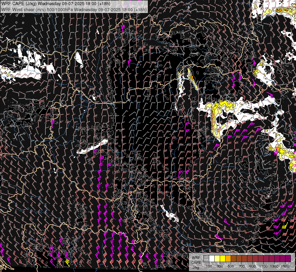Click the pale yellow legend swatch

[x=217, y=258]
